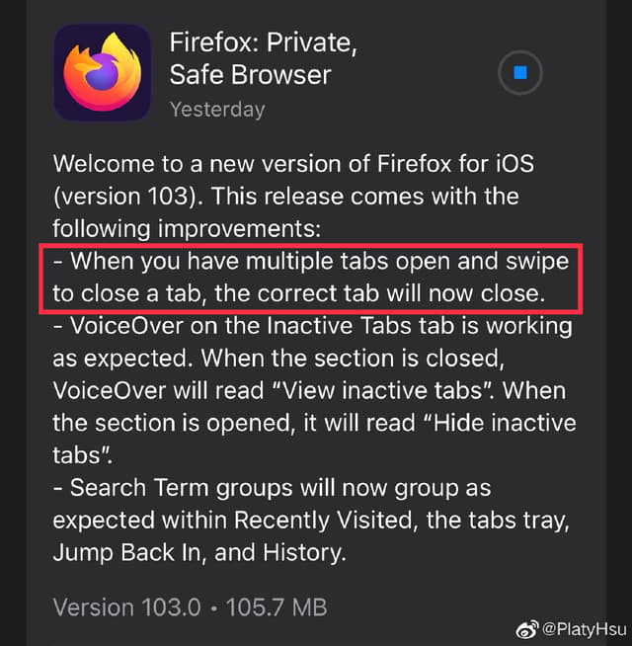Click the "Jump Back In" text
The image size is (632, 646).
tap(129, 553)
